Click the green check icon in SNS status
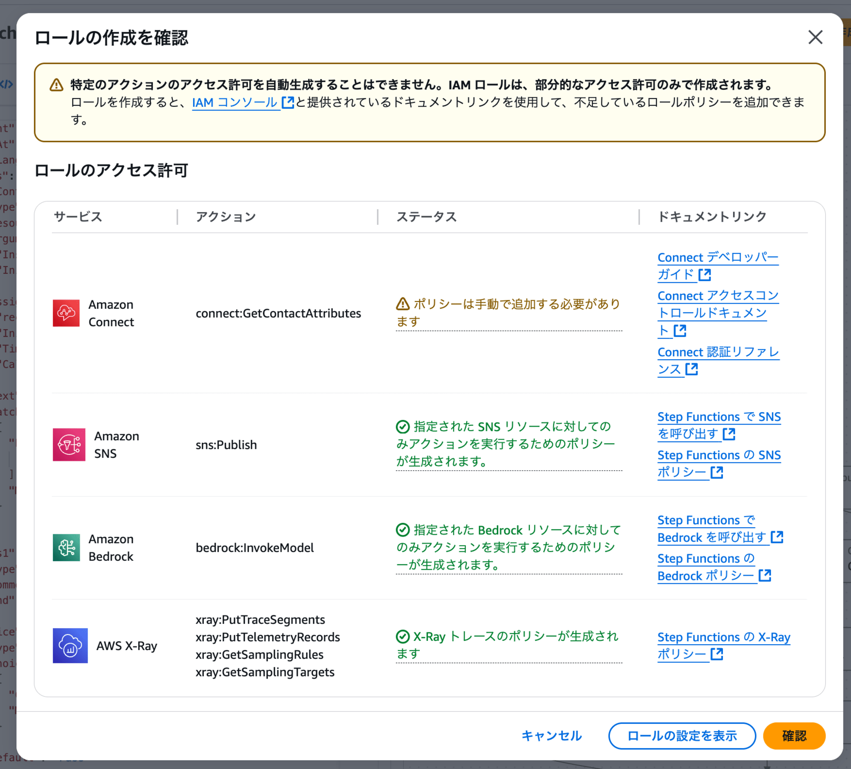Screen dimensions: 851x769 [x=403, y=426]
